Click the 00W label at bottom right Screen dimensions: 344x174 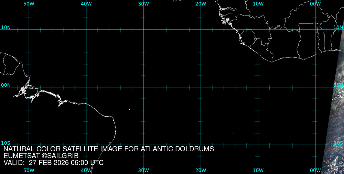tap(315, 170)
